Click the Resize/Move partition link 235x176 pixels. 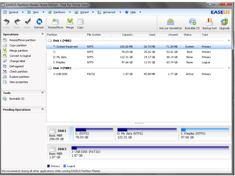coord(22,40)
